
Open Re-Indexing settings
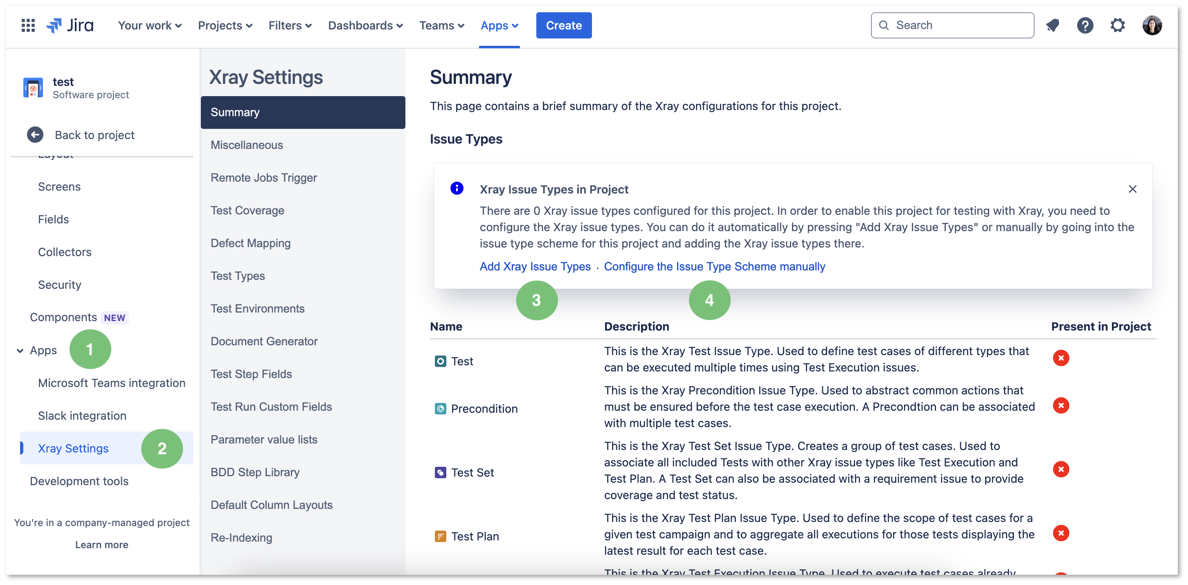pyautogui.click(x=242, y=538)
